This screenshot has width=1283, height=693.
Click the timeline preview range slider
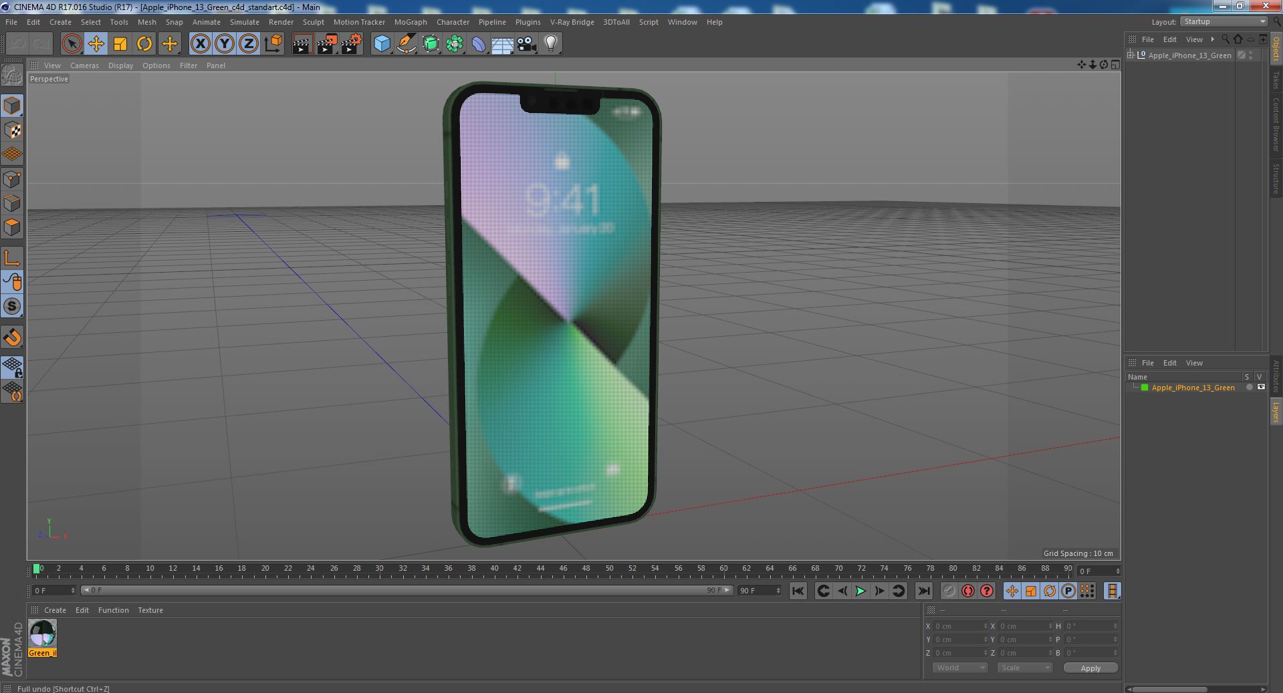[406, 591]
